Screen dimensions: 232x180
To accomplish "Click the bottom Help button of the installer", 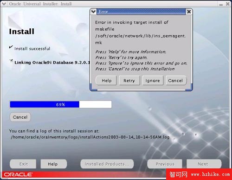I will click(x=54, y=164).
